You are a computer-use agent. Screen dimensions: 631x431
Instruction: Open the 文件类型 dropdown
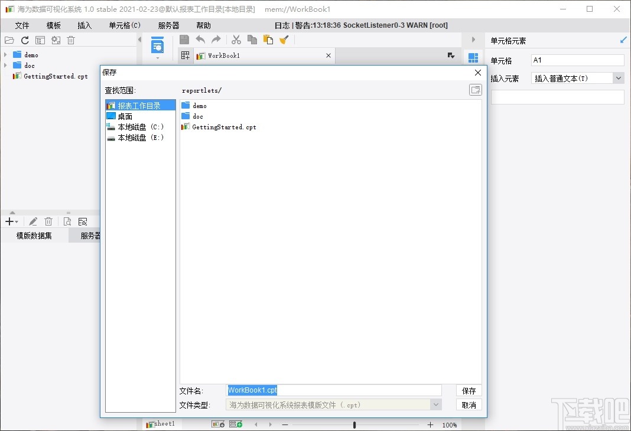[436, 404]
